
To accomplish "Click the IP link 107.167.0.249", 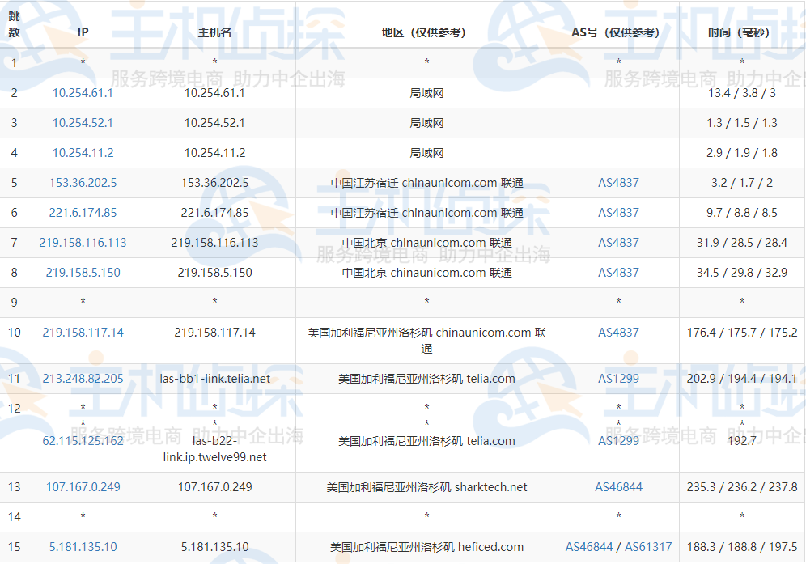I will click(x=81, y=486).
